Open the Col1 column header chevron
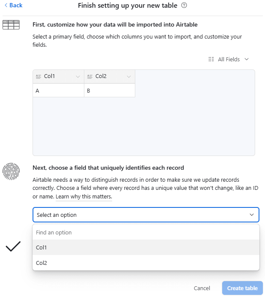The image size is (265, 300). tap(78, 77)
